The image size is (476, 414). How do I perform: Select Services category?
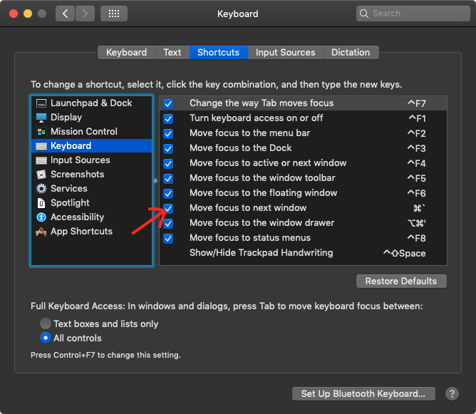click(91, 189)
